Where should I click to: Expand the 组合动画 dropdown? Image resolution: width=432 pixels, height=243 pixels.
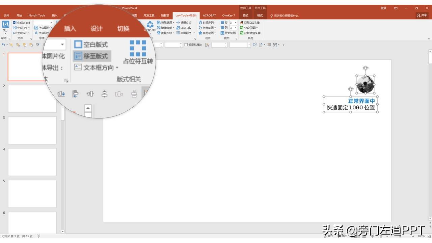pyautogui.click(x=207, y=28)
